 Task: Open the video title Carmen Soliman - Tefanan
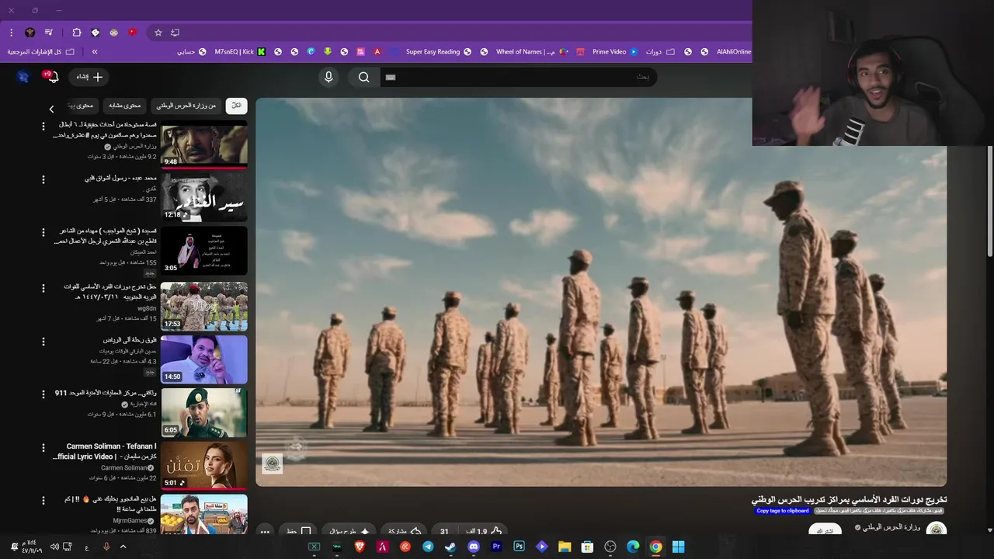(105, 451)
